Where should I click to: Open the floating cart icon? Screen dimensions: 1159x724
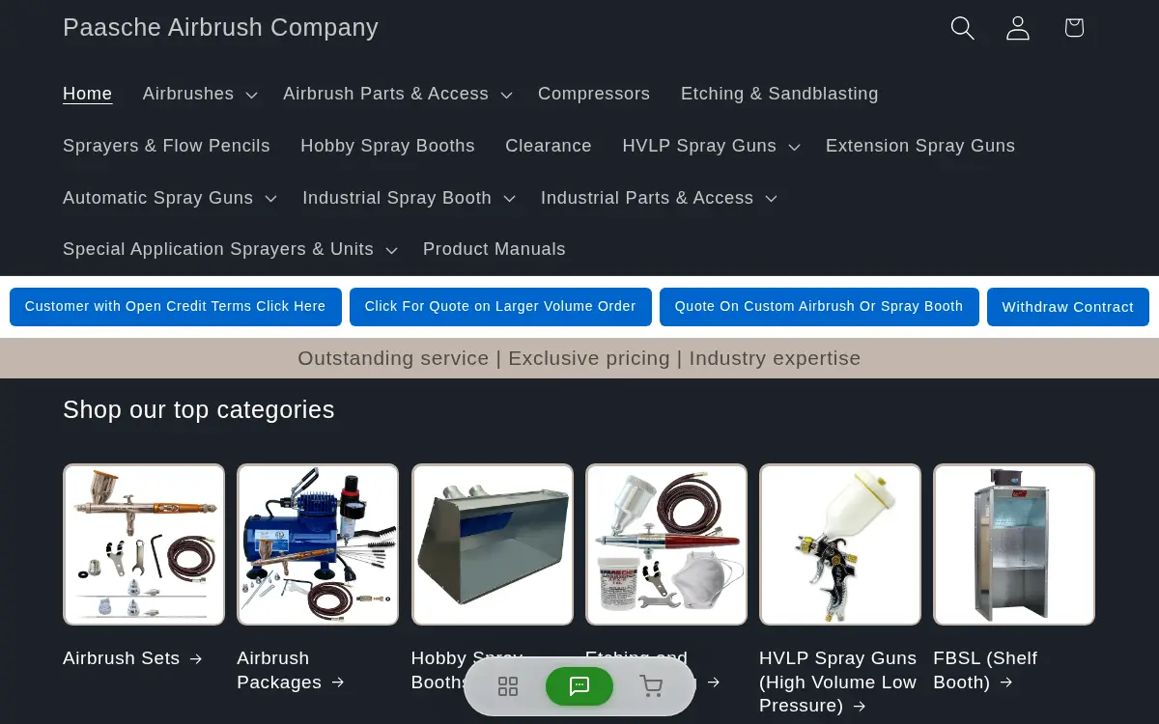pos(651,686)
